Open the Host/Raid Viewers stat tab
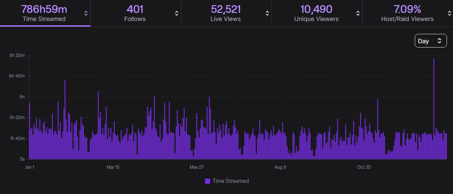The image size is (453, 194). [407, 13]
